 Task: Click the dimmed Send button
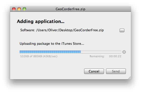point(116,71)
